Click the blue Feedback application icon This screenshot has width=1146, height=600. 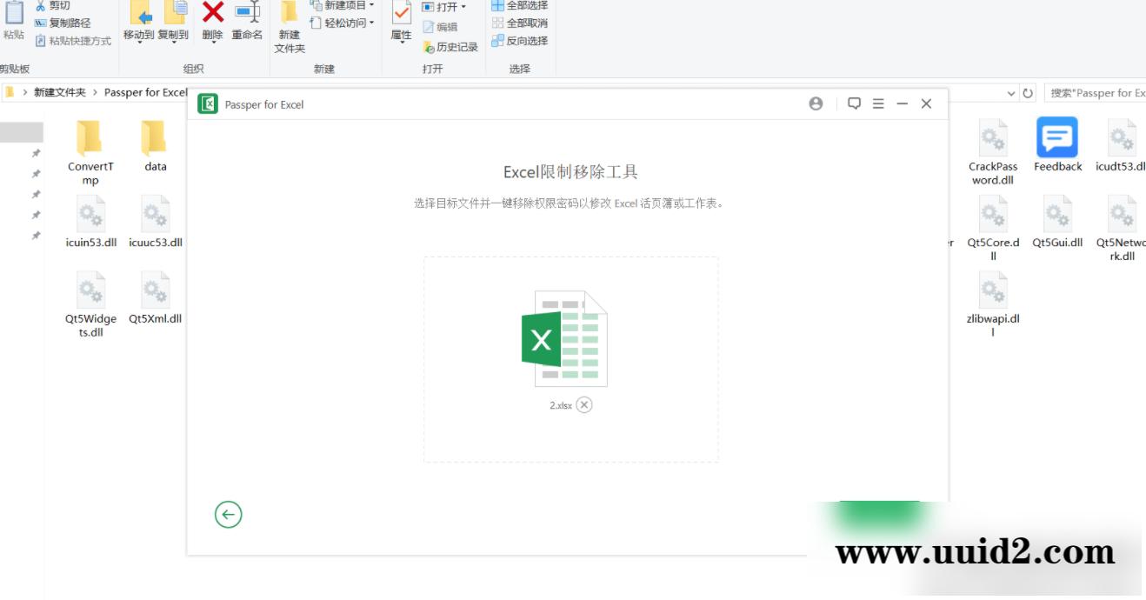(1057, 139)
